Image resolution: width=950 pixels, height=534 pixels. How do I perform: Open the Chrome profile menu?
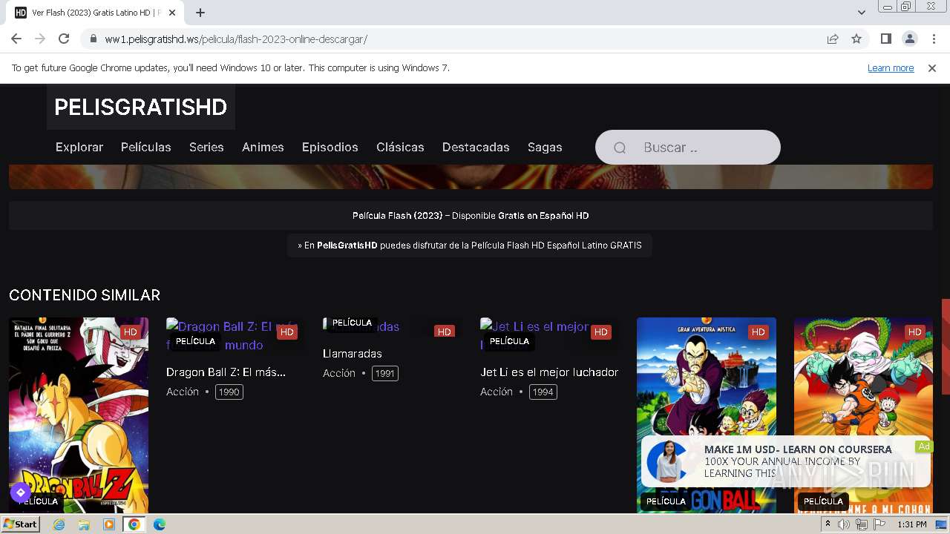pyautogui.click(x=909, y=39)
